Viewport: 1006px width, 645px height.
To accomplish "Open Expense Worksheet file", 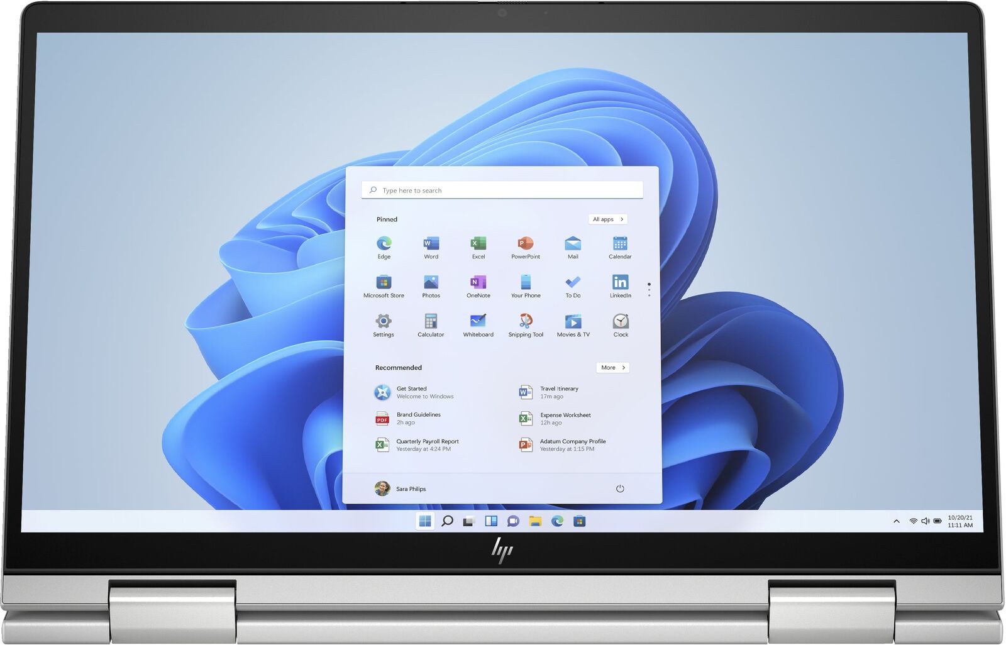I will coord(555,419).
